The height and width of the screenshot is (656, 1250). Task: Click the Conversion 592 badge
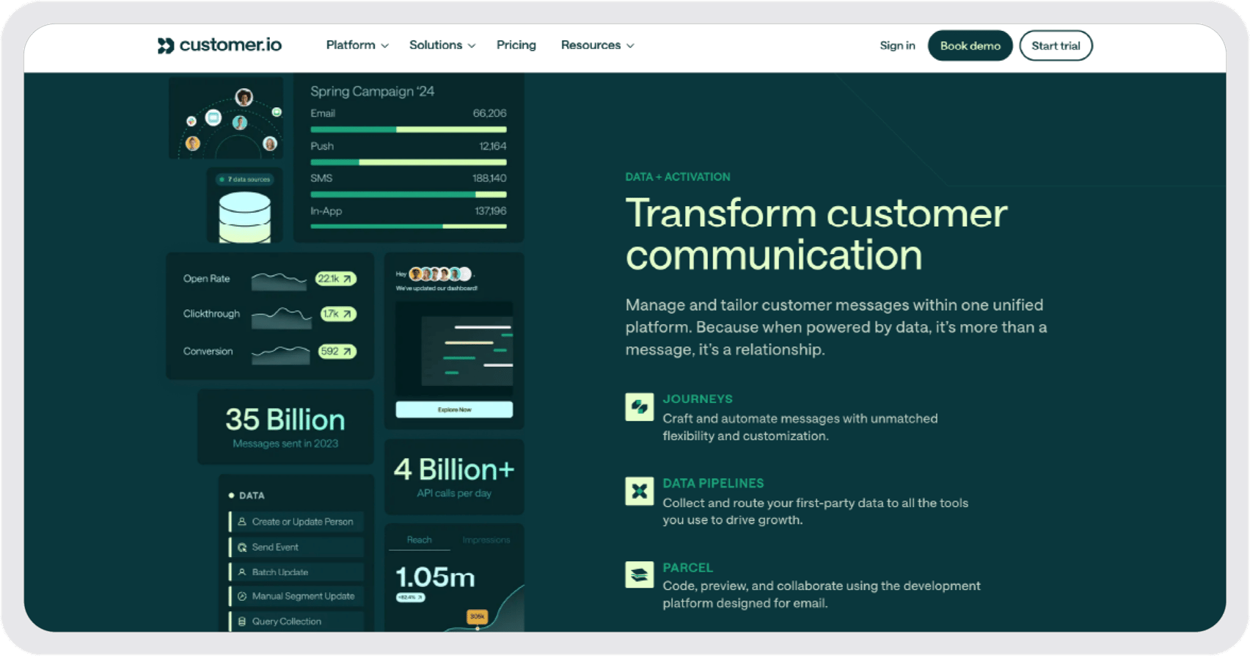pyautogui.click(x=337, y=351)
